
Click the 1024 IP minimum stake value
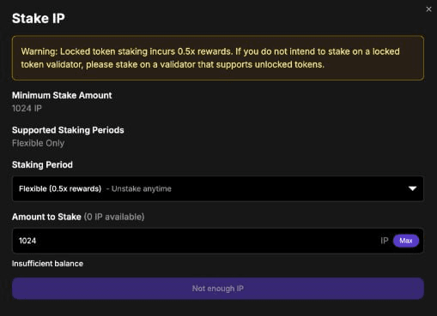[x=27, y=108]
